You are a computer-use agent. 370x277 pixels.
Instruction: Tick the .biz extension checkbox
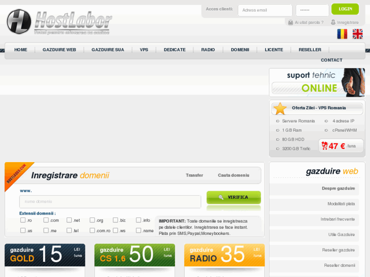coord(115,220)
